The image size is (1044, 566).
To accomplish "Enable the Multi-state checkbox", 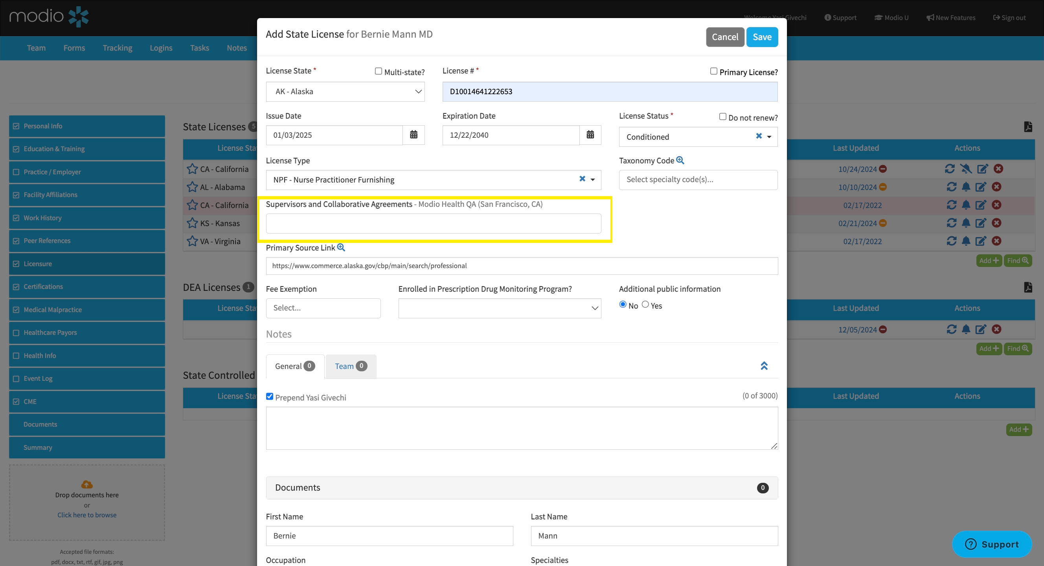I will tap(378, 71).
